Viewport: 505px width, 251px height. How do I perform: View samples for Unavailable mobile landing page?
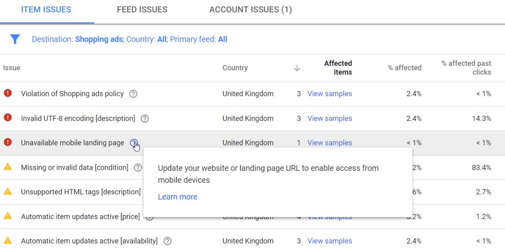tap(330, 143)
